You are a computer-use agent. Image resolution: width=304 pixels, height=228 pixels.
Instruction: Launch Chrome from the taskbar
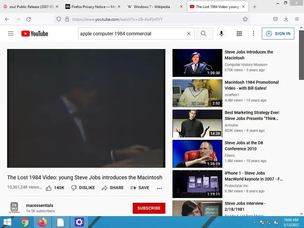(x=24, y=222)
